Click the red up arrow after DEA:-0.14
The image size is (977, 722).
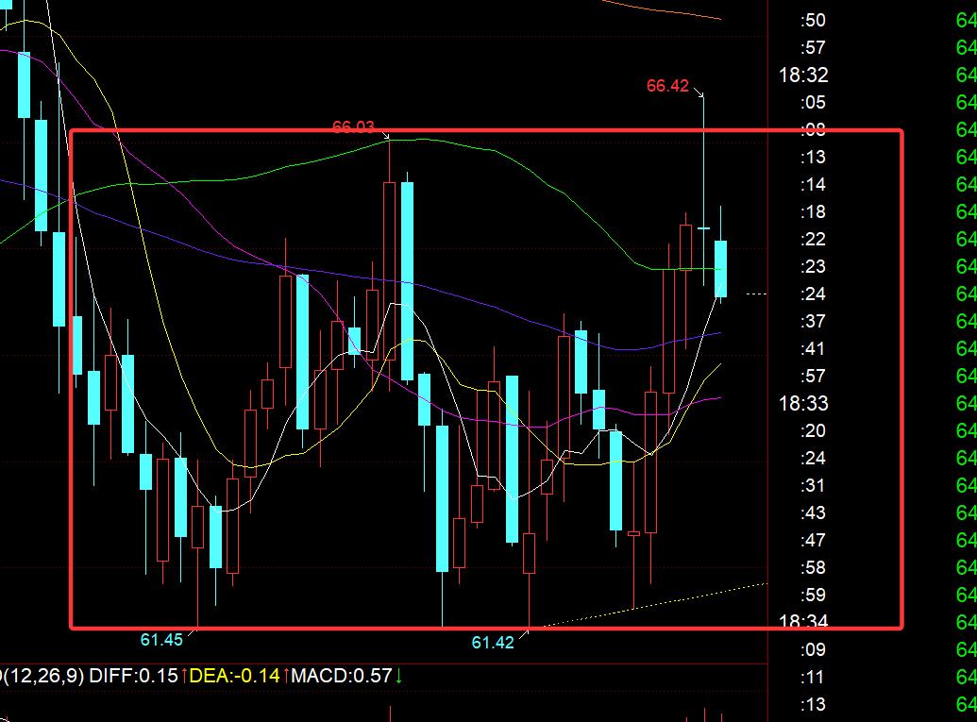[x=285, y=676]
